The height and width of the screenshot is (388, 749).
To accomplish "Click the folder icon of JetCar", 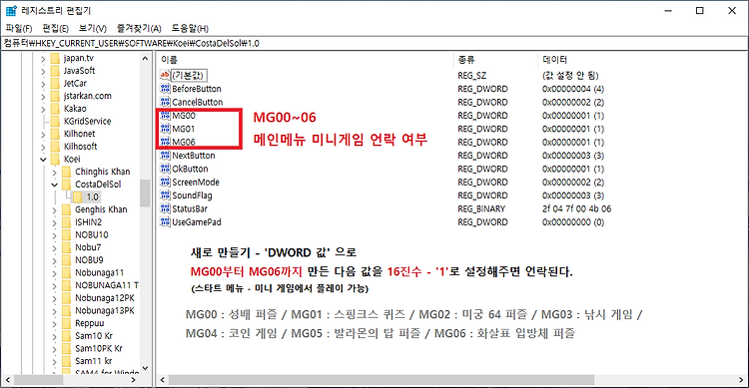I will point(55,84).
